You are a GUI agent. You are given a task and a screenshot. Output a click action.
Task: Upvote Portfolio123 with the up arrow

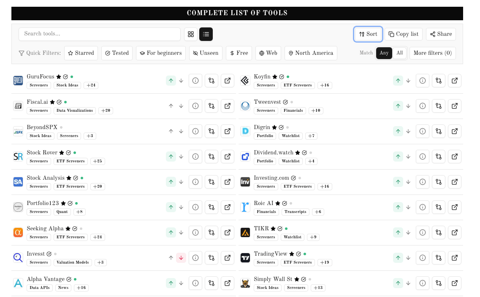171,208
